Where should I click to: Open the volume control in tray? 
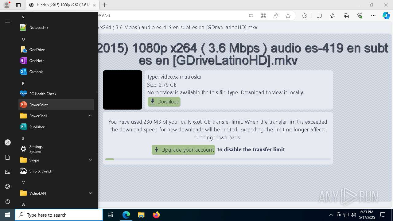353,215
